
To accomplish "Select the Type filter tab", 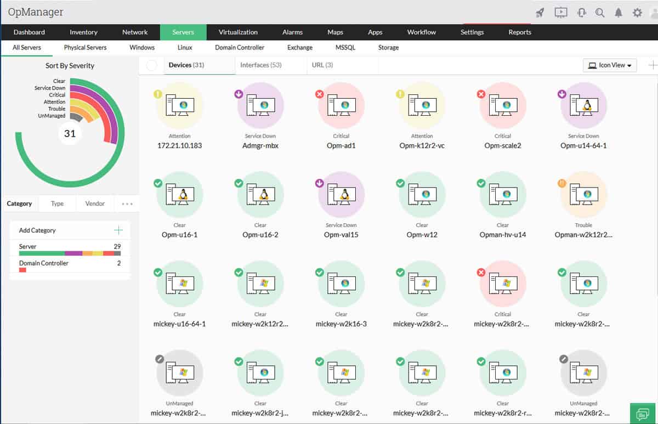I will 57,203.
